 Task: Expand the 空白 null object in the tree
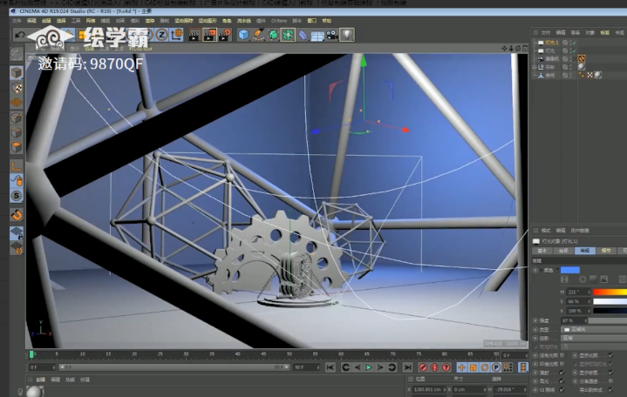tap(535, 67)
